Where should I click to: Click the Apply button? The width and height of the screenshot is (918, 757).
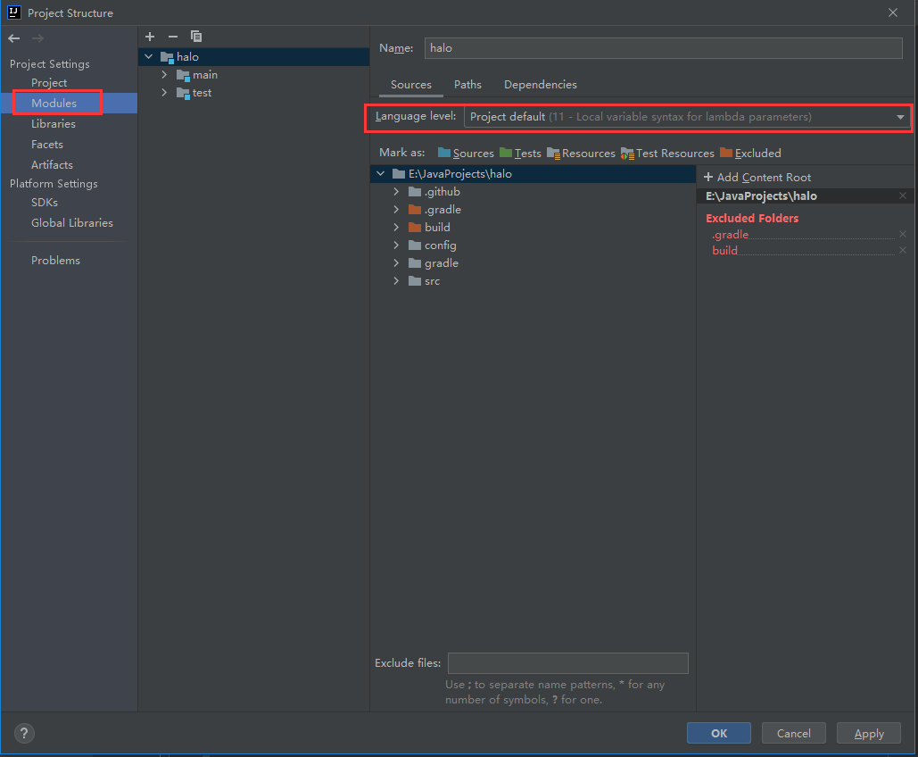point(869,734)
